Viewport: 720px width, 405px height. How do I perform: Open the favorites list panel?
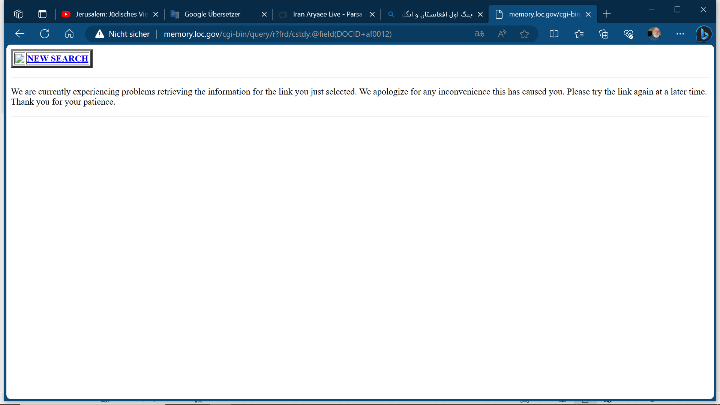coord(579,34)
